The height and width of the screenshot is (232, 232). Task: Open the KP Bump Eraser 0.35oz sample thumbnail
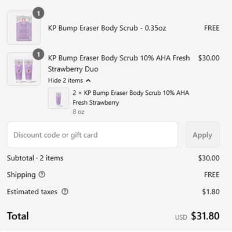(24, 28)
